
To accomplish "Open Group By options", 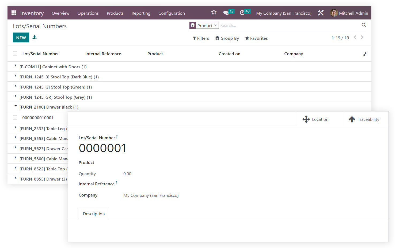I will click(x=227, y=38).
